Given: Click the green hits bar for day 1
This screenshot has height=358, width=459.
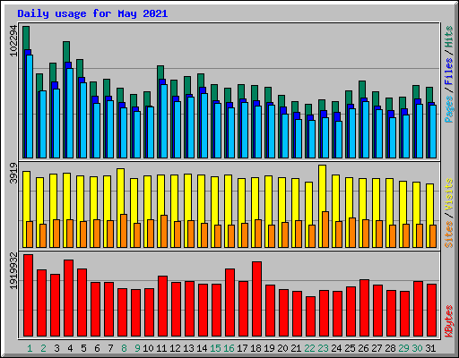Looking at the screenshot, I should pyautogui.click(x=26, y=38).
